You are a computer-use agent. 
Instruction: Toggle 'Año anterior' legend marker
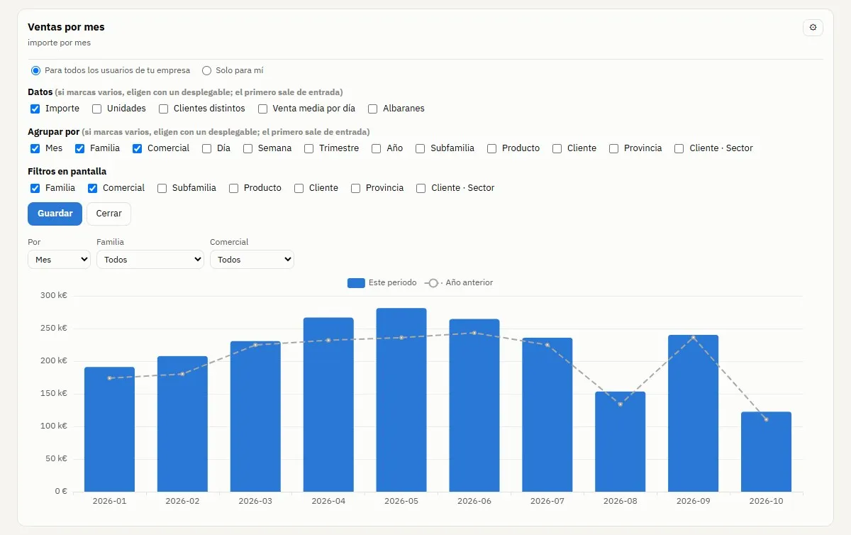(x=433, y=283)
